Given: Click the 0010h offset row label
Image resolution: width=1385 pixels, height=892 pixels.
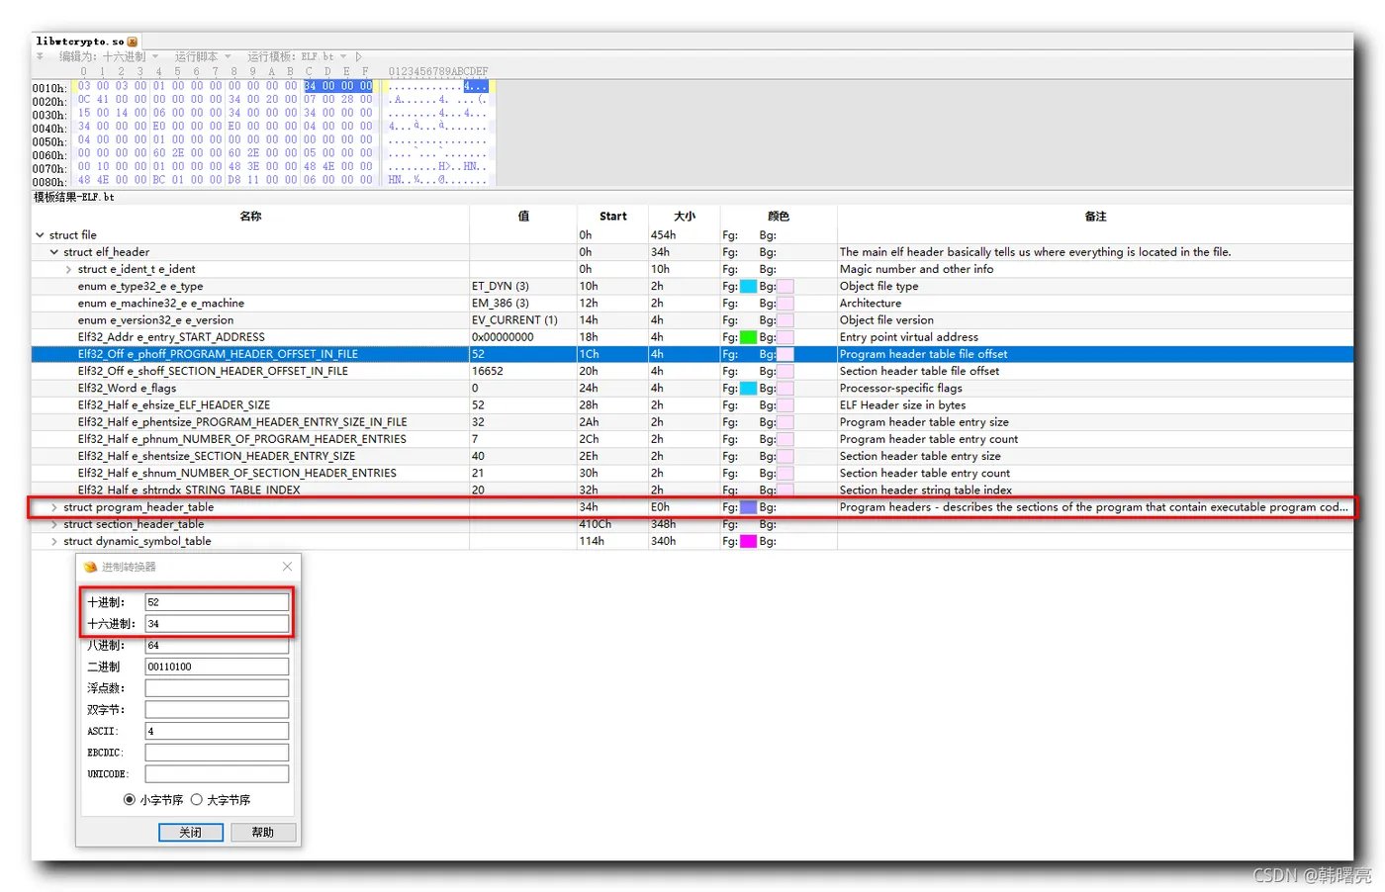Looking at the screenshot, I should point(49,88).
